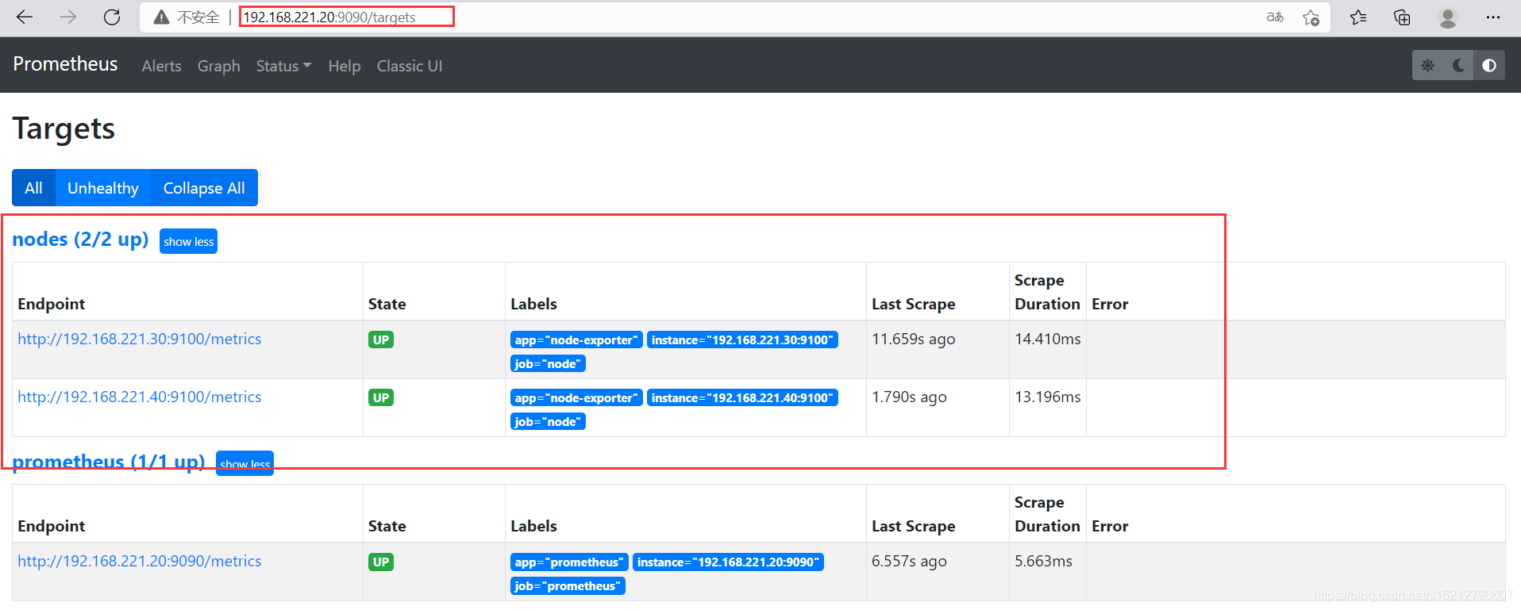
Task: Open the 192.168.221.20:9090 metrics endpoint
Action: tap(140, 561)
